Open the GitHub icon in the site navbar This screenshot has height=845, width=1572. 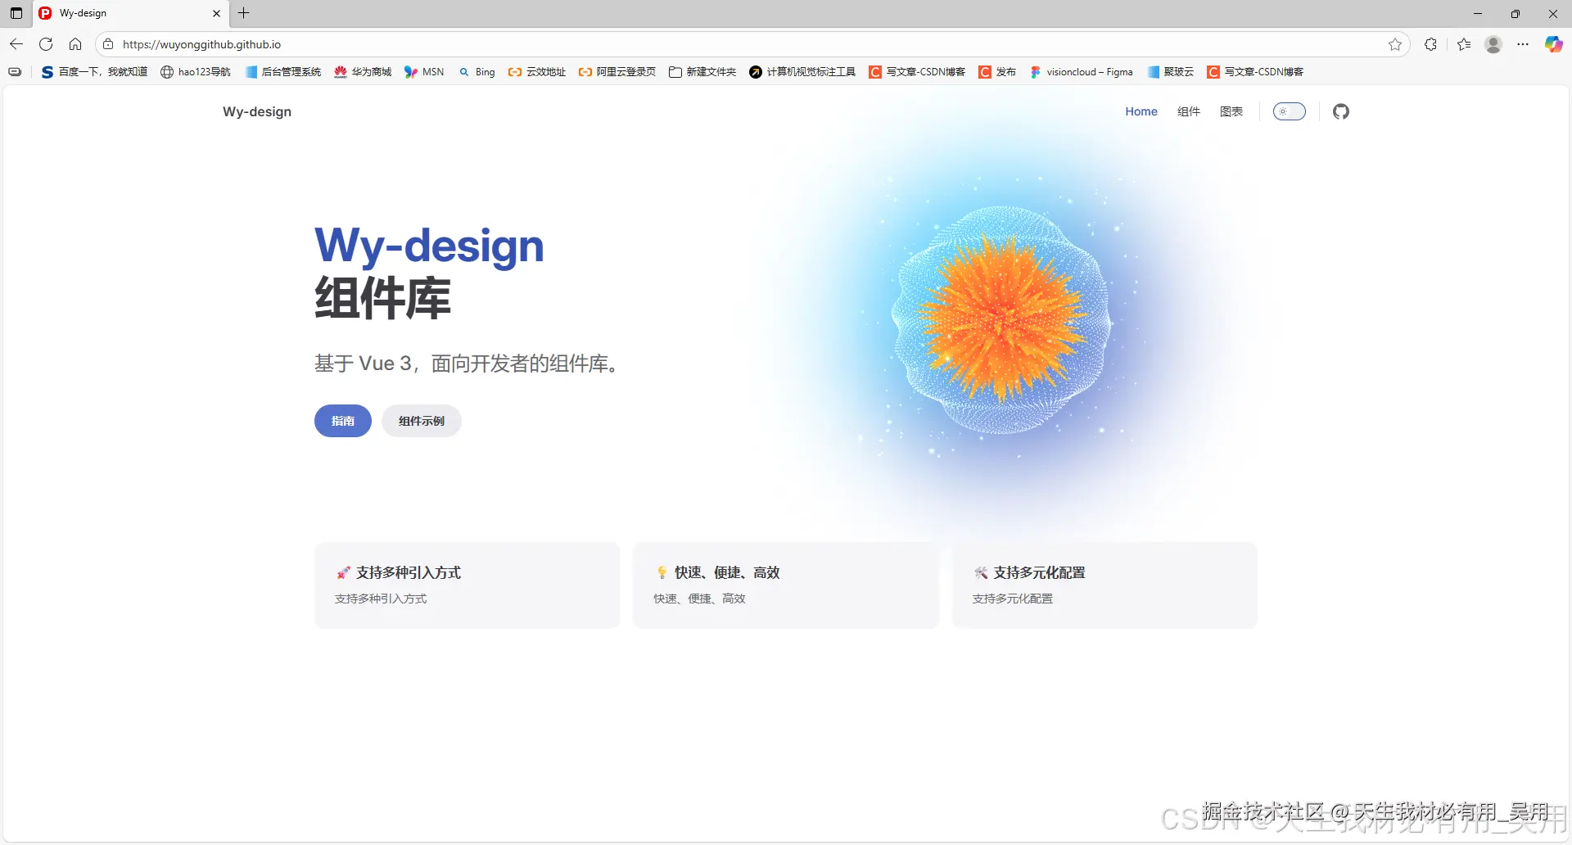point(1340,111)
